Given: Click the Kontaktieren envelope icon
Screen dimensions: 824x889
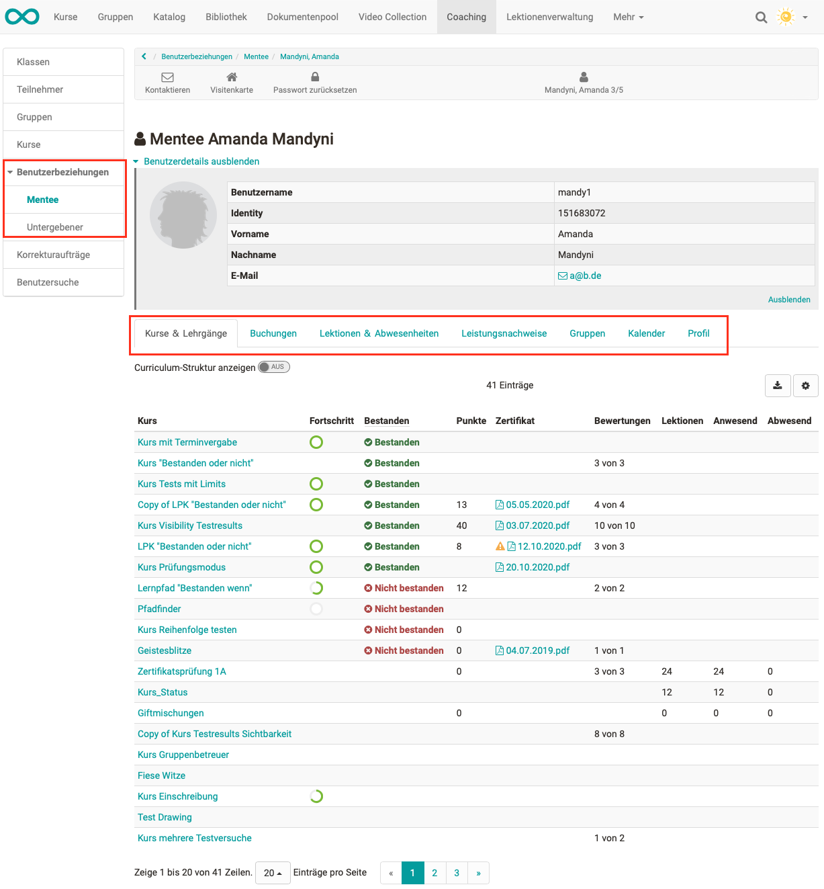Looking at the screenshot, I should tap(167, 77).
